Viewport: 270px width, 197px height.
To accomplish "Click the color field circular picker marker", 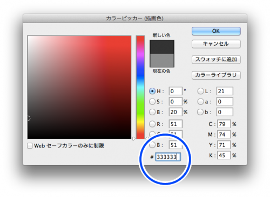I will [29, 118].
